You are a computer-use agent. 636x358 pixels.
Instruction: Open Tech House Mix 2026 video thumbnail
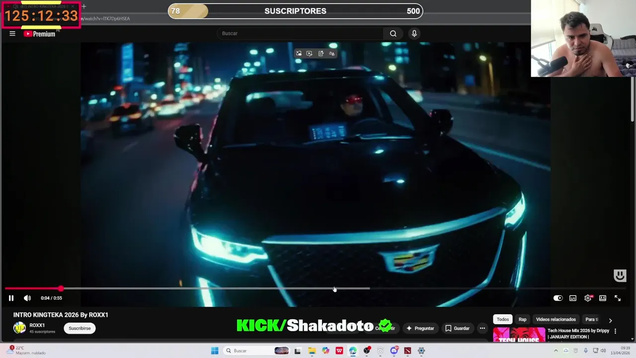pos(519,335)
